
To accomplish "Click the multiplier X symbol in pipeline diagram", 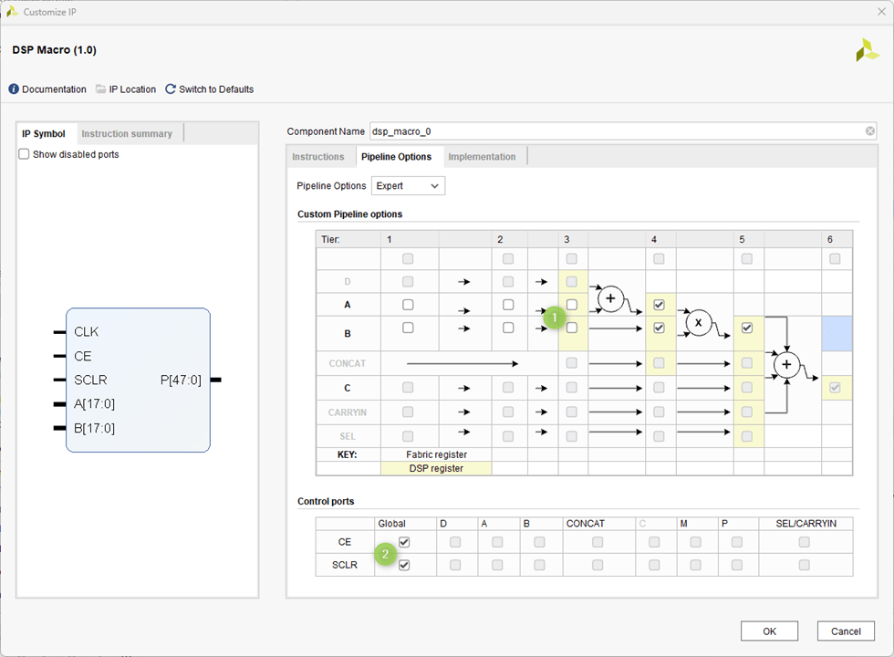I will (698, 323).
